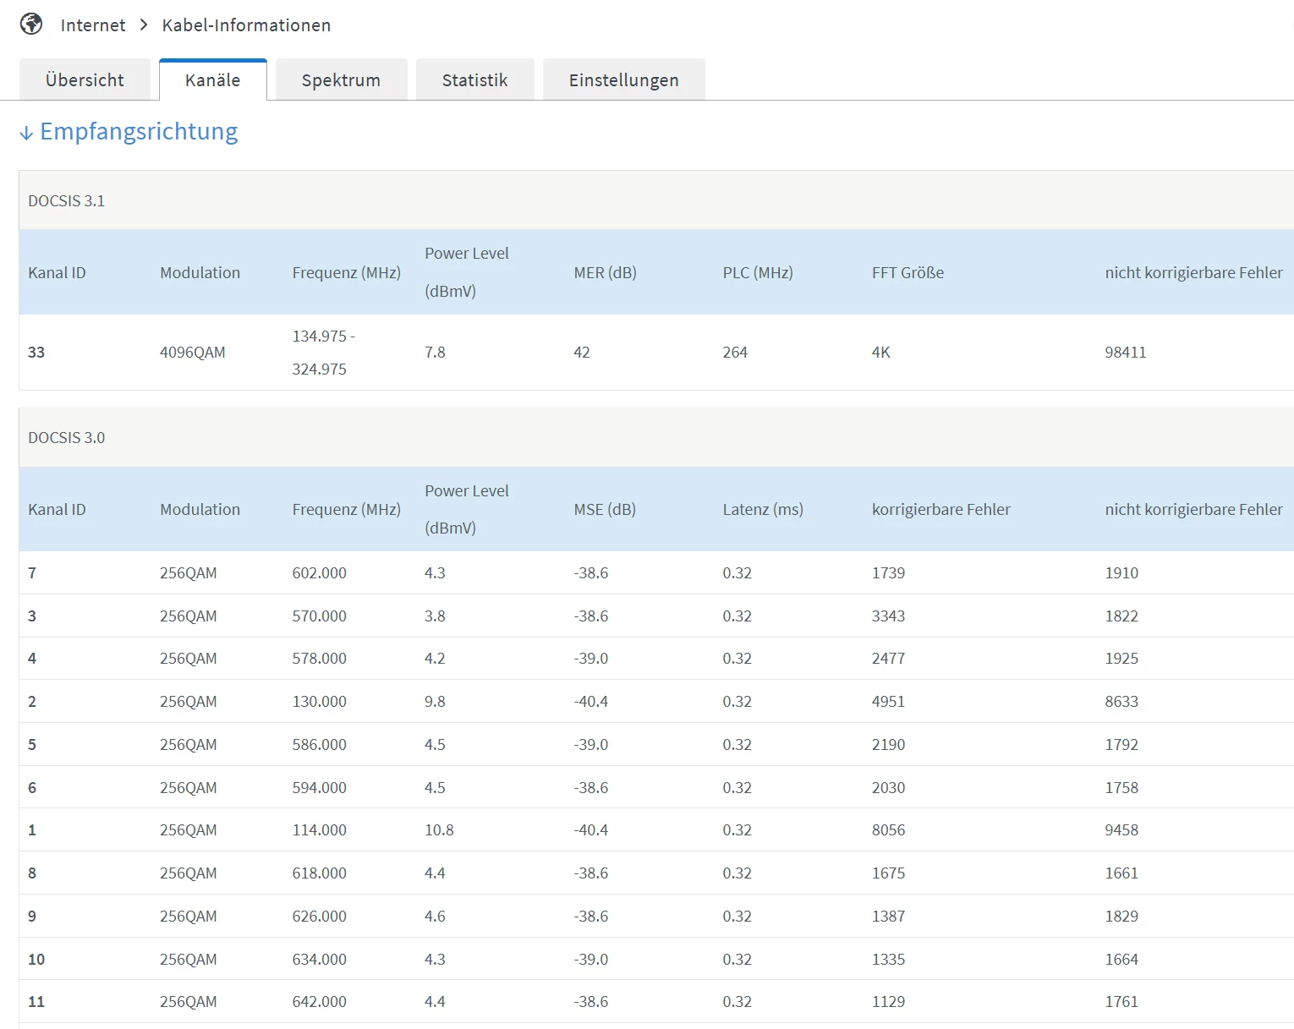Click the DOCSIS 3.0 section header
The width and height of the screenshot is (1294, 1029).
click(x=67, y=438)
